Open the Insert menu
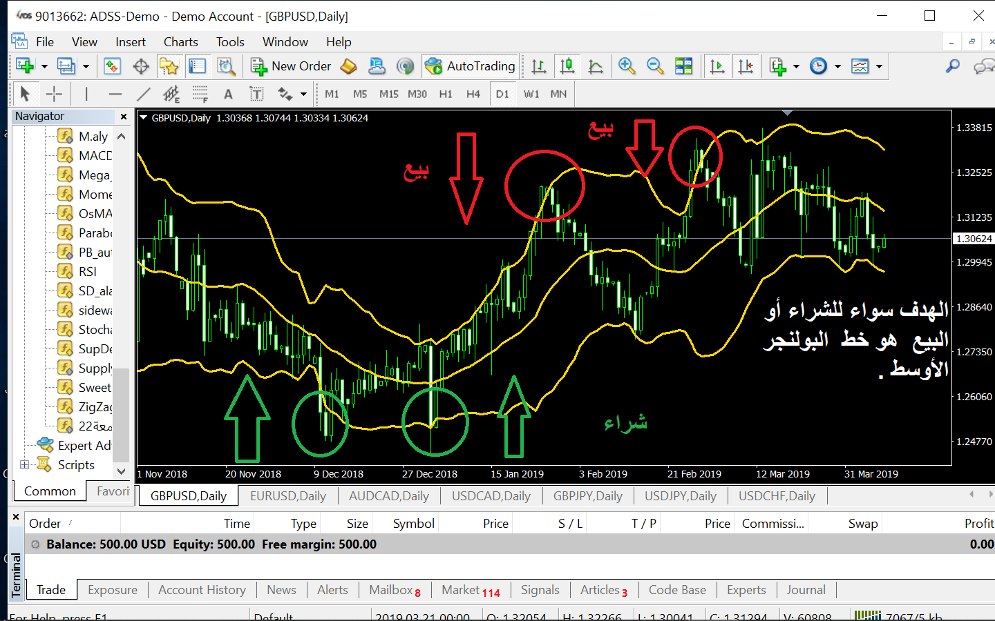The image size is (995, 621). [131, 42]
